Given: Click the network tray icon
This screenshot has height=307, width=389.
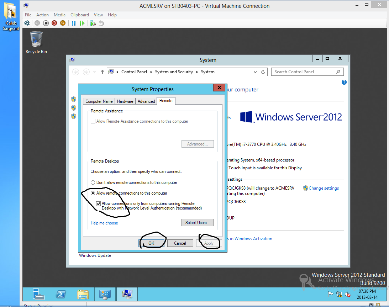Looking at the screenshot, I should [x=339, y=294].
